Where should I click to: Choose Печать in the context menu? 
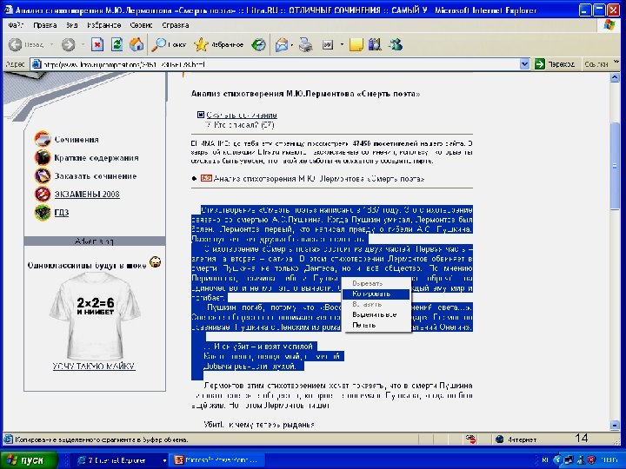pos(376,325)
